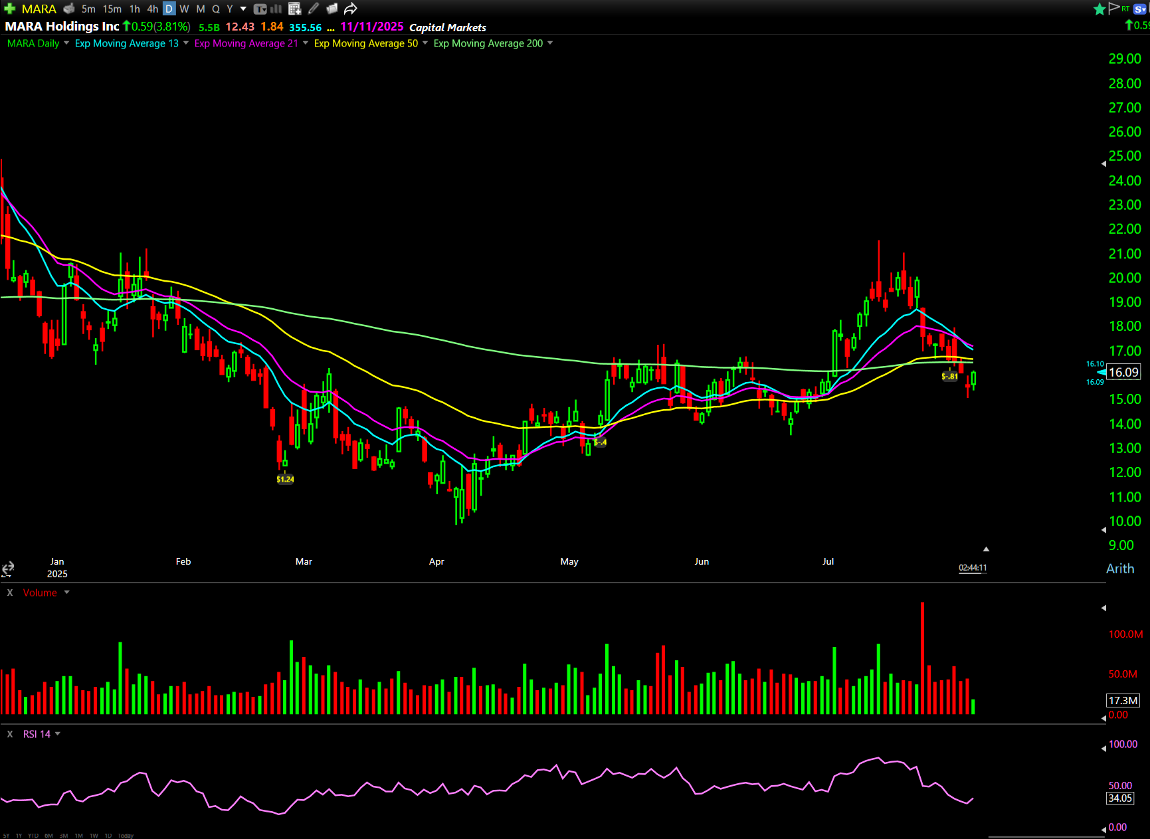Click the green plus add icon

9,9
